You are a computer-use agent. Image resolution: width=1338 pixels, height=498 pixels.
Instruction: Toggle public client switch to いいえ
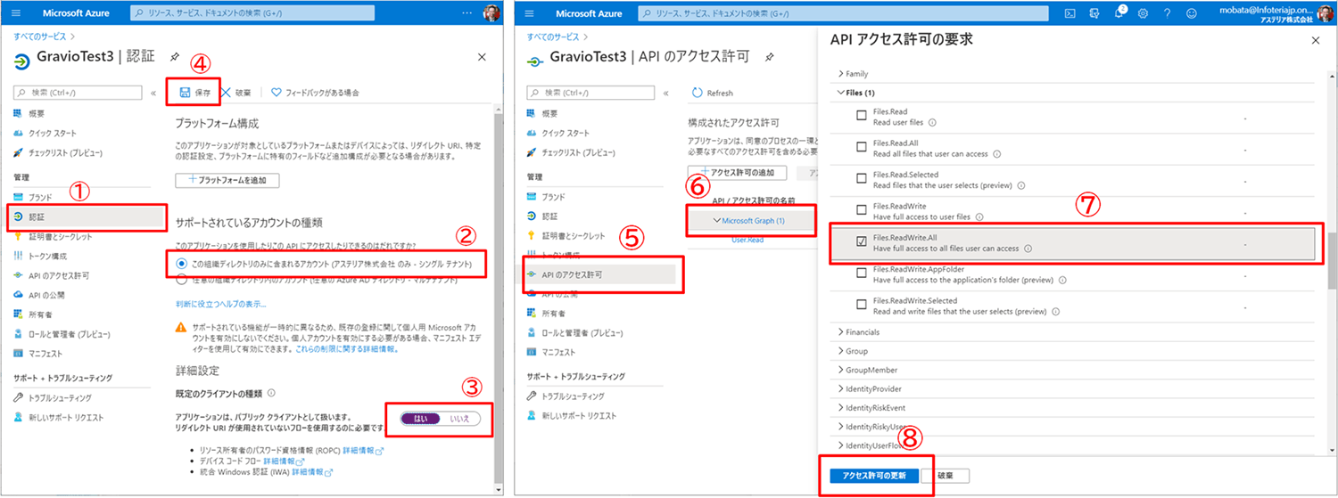click(460, 418)
